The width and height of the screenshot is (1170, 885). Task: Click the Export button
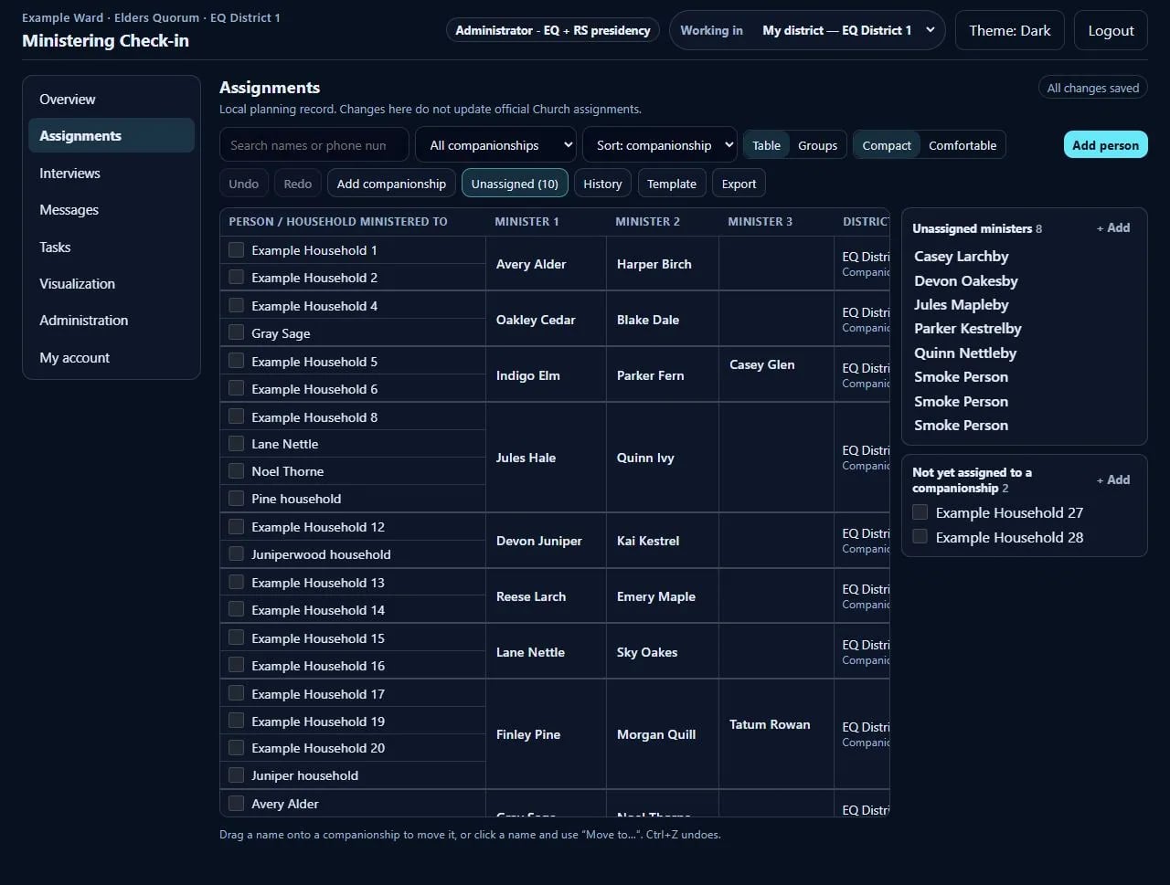(x=739, y=184)
